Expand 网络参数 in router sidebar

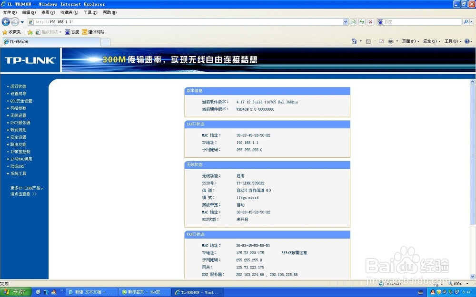[x=18, y=108]
